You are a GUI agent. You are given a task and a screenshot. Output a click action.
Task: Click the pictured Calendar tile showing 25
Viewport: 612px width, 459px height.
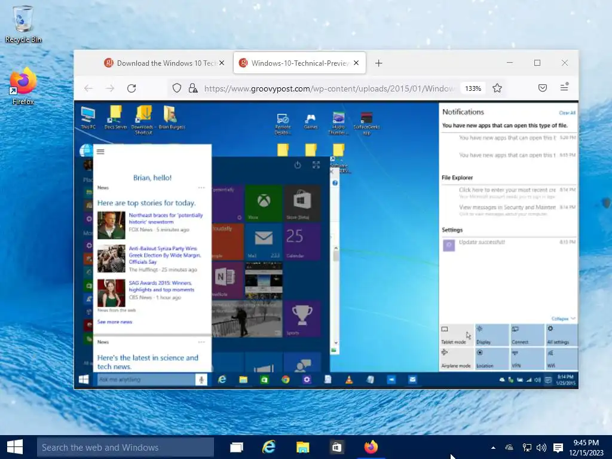click(x=302, y=241)
